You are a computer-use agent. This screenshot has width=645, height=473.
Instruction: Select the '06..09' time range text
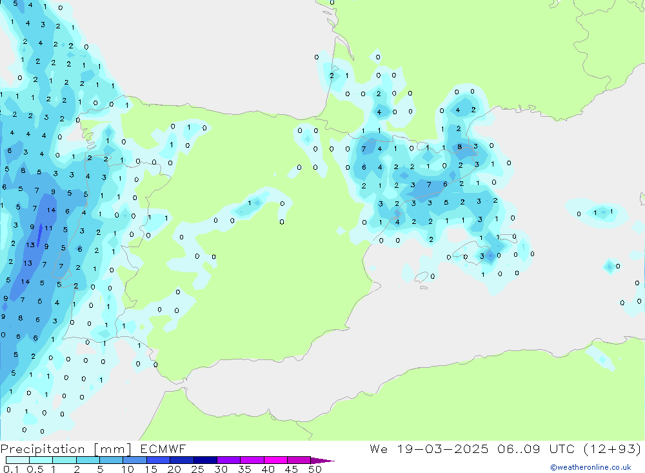(519, 448)
